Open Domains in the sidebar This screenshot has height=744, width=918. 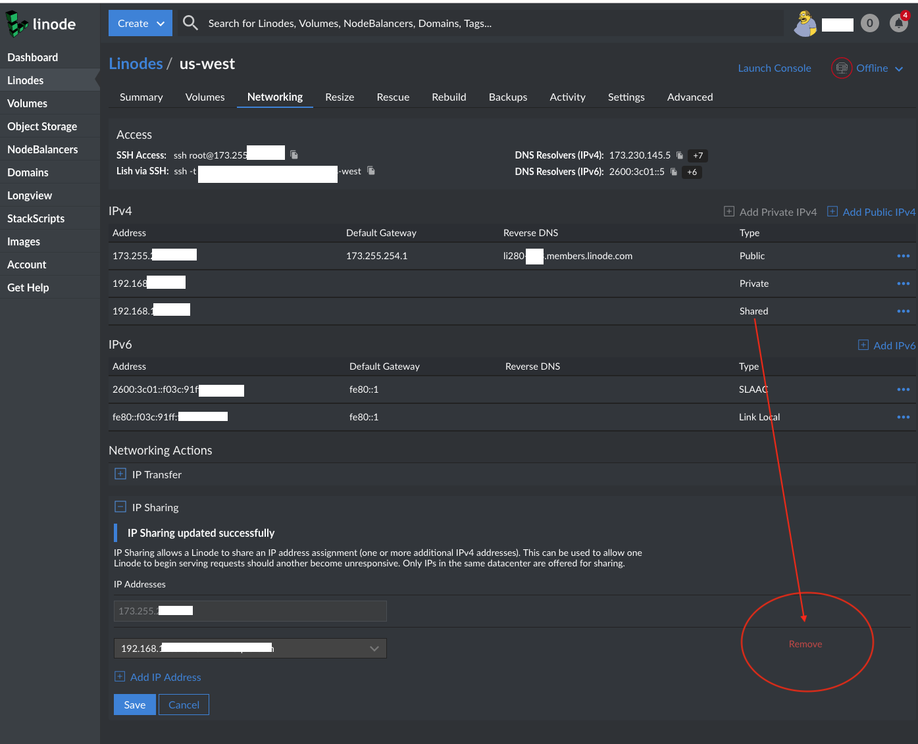[x=50, y=172]
